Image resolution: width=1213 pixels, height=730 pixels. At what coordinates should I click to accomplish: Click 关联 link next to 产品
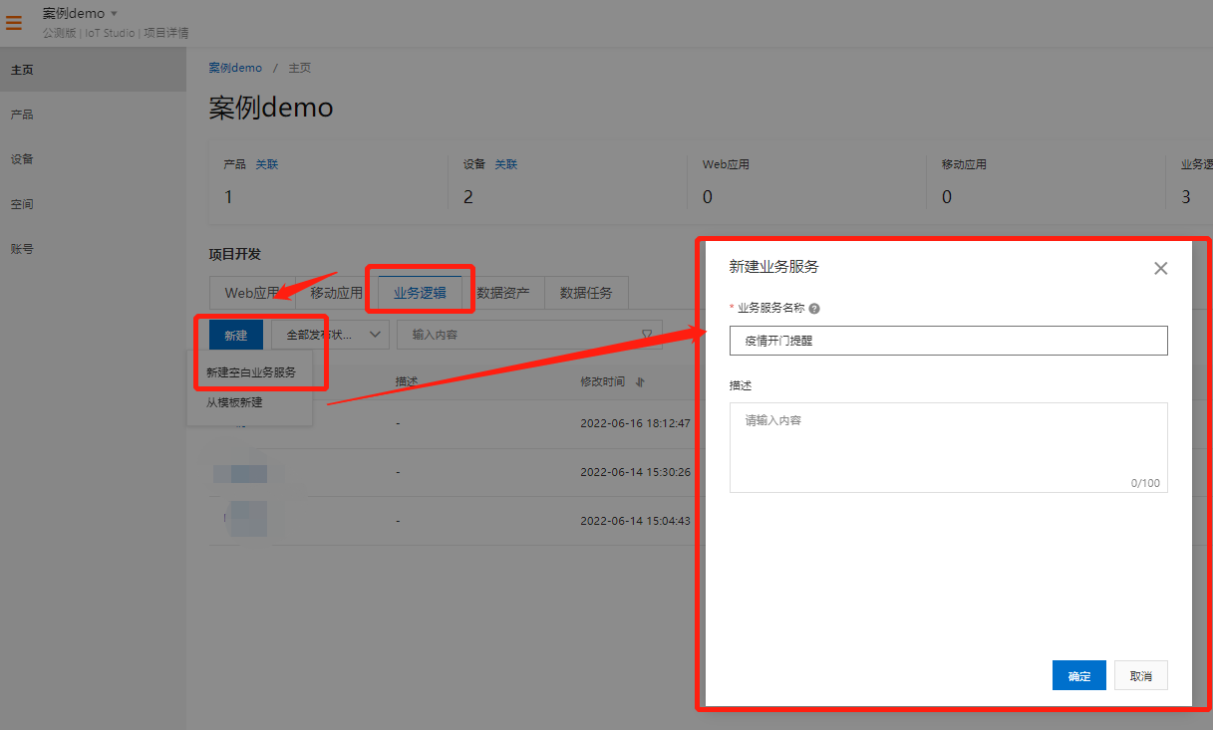pos(267,164)
